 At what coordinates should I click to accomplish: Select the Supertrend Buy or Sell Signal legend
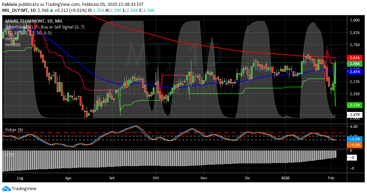(45, 27)
